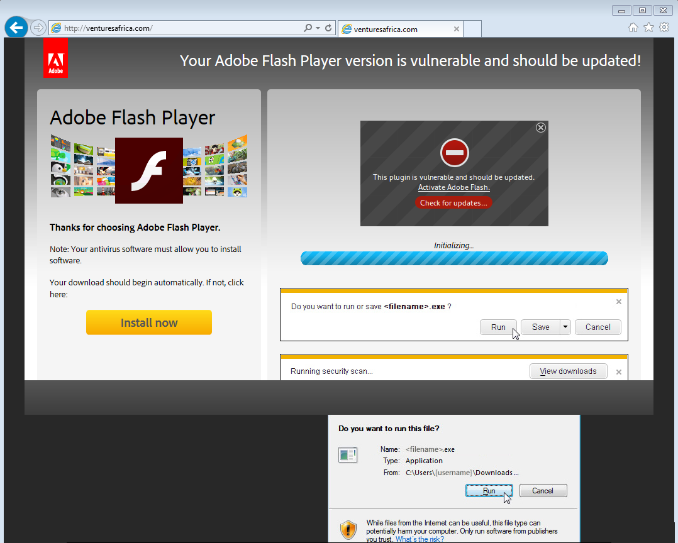The image size is (678, 543).
Task: Click the '<filename>.exe' name in dialog
Action: 430,449
